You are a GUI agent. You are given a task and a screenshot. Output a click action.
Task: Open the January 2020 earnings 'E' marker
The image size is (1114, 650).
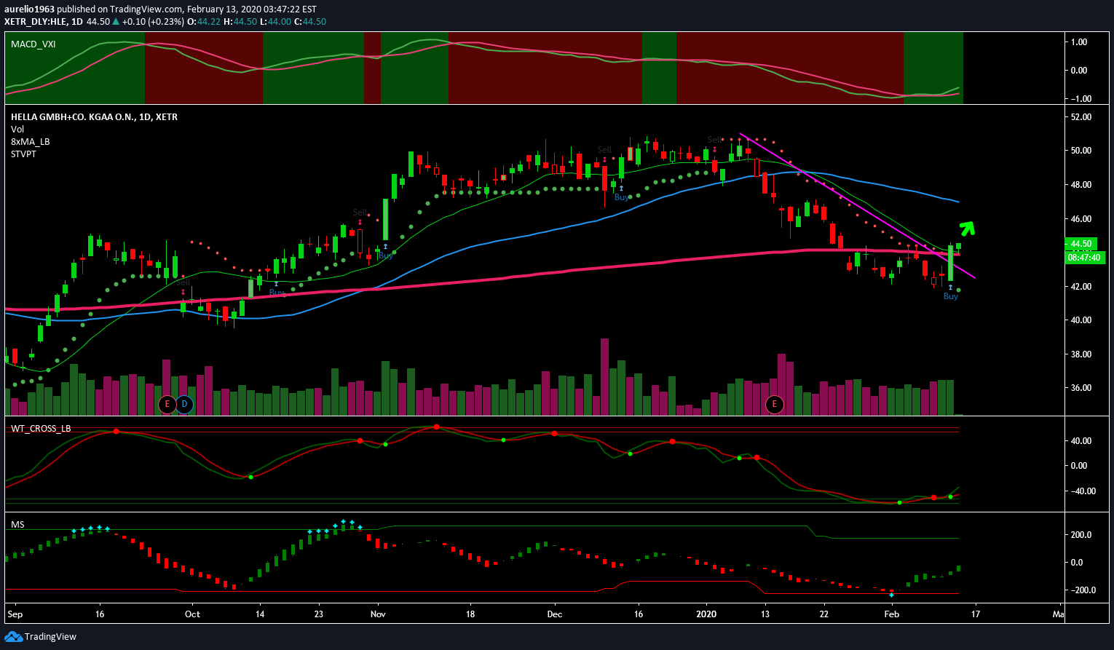774,404
